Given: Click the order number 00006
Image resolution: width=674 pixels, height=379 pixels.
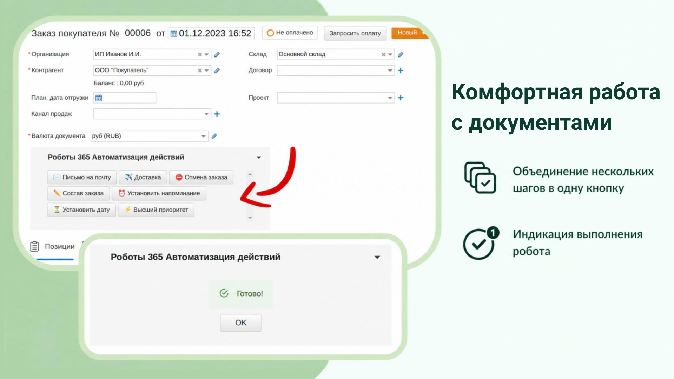Looking at the screenshot, I should tap(138, 33).
